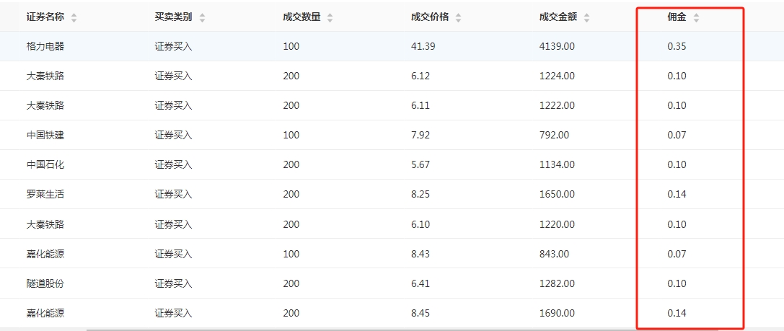The width and height of the screenshot is (784, 331).
Task: Click the 买卖类别 column header text
Action: (173, 17)
